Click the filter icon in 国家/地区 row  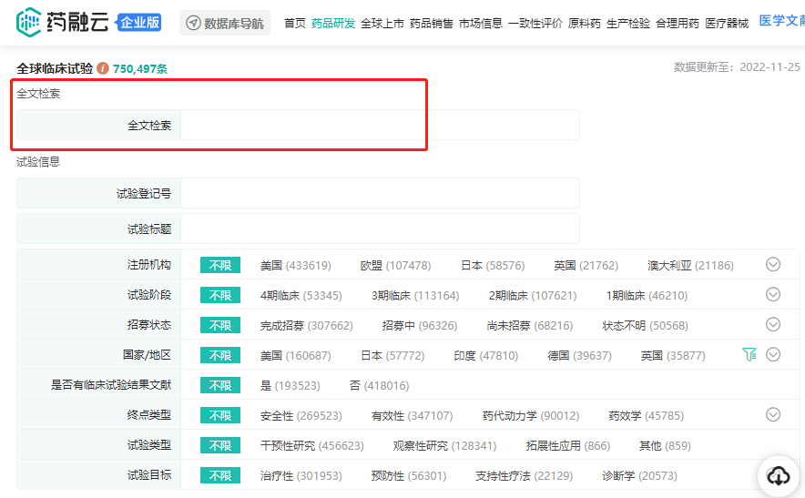[x=749, y=355]
